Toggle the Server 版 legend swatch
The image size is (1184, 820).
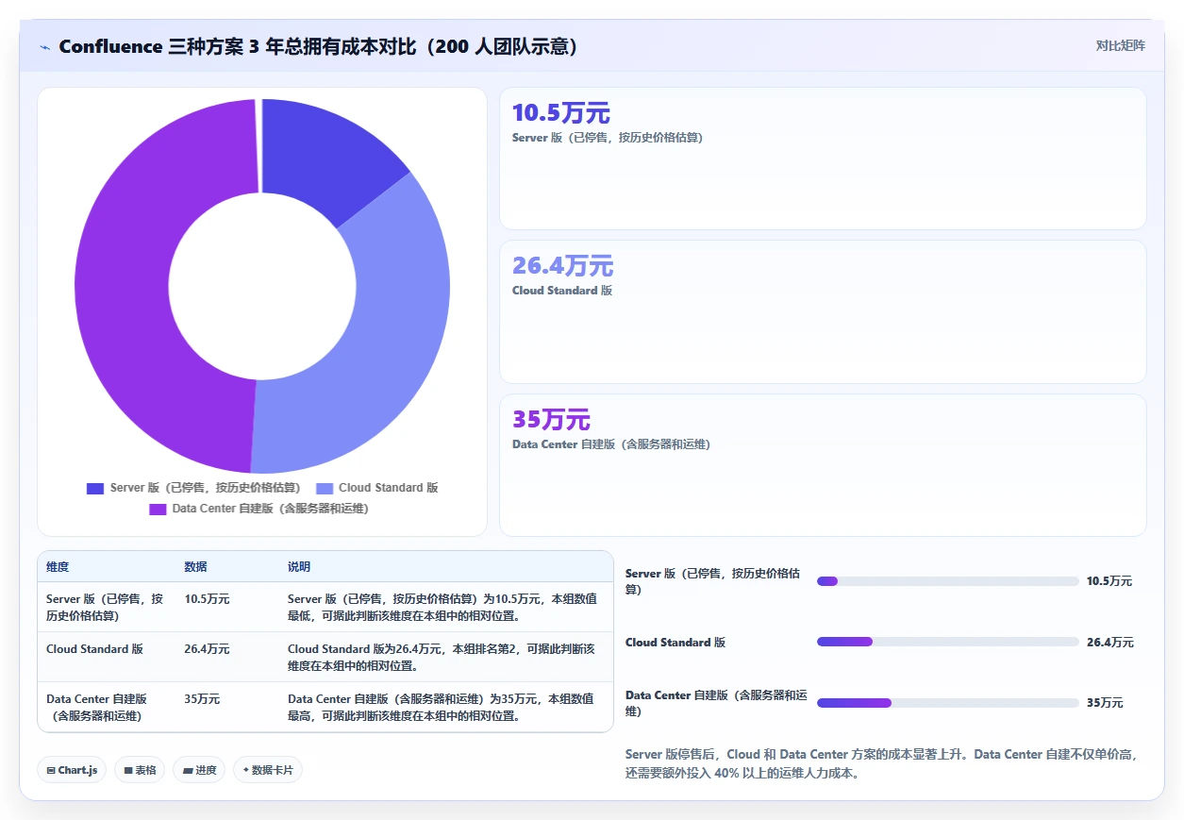95,488
